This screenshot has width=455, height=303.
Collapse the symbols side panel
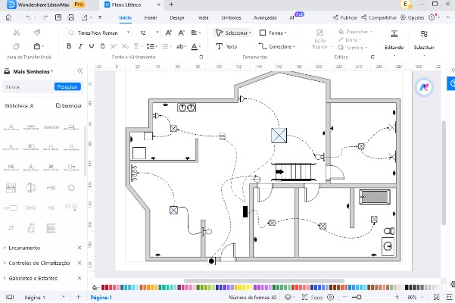coord(81,71)
